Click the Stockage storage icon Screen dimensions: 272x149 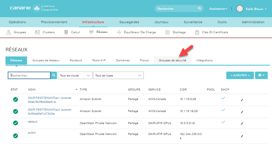click(x=168, y=32)
